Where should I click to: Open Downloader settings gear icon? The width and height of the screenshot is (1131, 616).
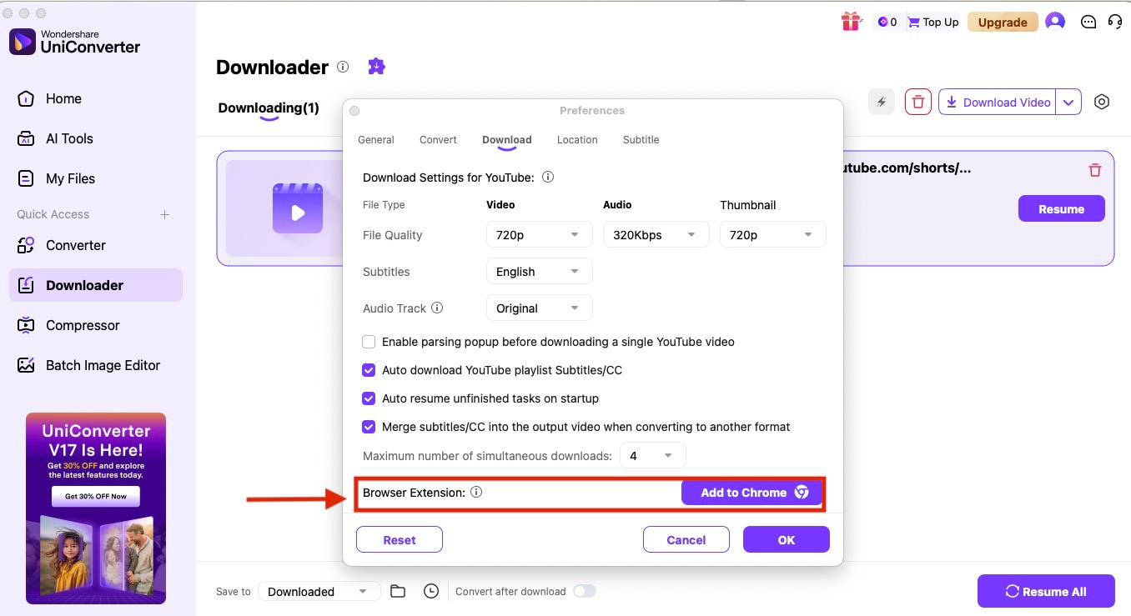click(1102, 101)
